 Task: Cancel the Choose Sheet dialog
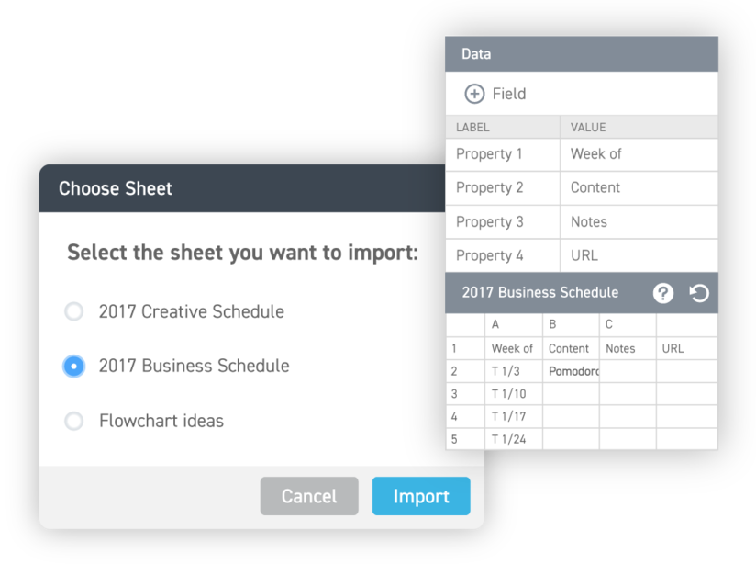[309, 496]
